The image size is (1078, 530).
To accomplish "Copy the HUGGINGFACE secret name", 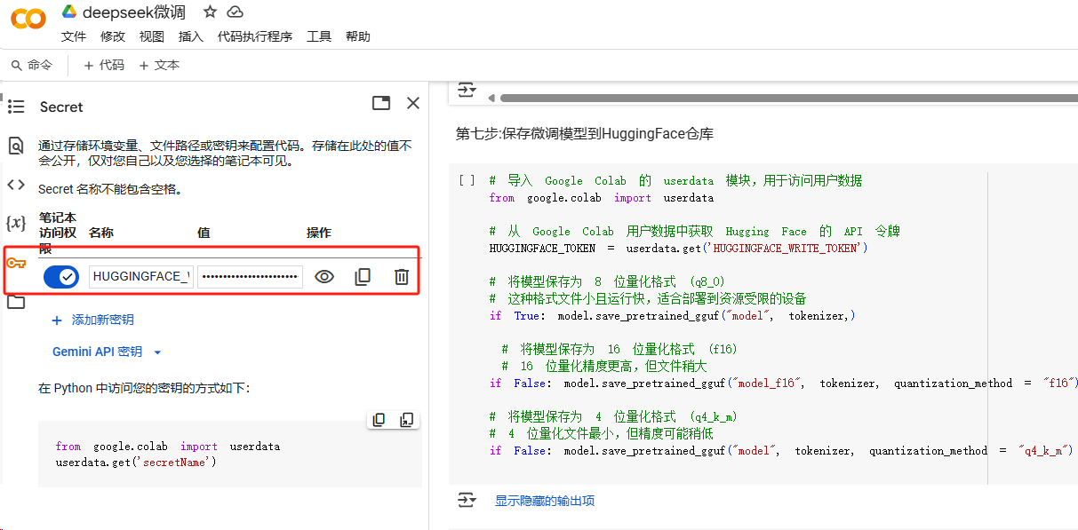I will click(363, 277).
